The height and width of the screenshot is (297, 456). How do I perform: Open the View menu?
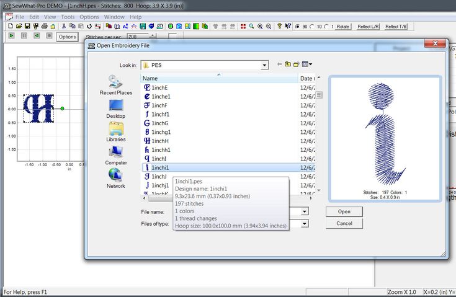[50, 17]
